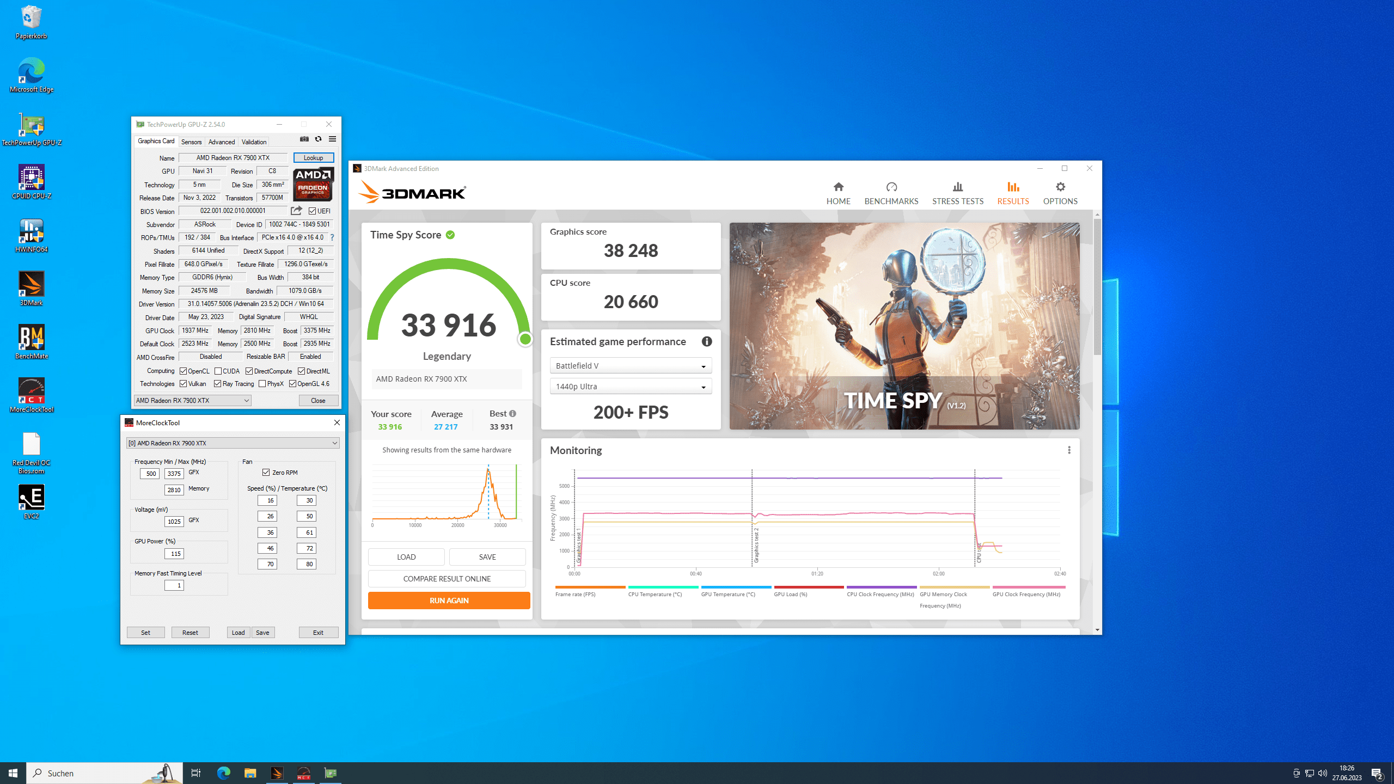Click the Bus Interface question mark icon
The height and width of the screenshot is (784, 1394).
tap(332, 237)
